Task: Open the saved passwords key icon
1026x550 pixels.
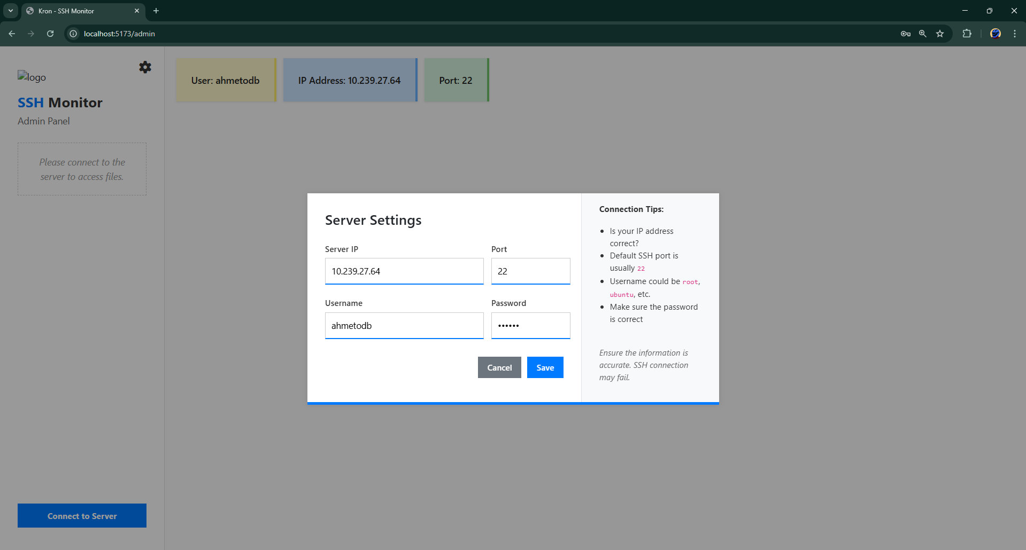Action: pos(905,33)
